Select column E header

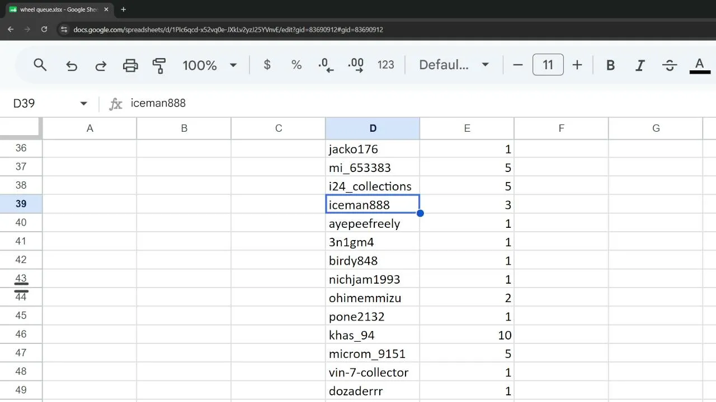[x=467, y=128]
